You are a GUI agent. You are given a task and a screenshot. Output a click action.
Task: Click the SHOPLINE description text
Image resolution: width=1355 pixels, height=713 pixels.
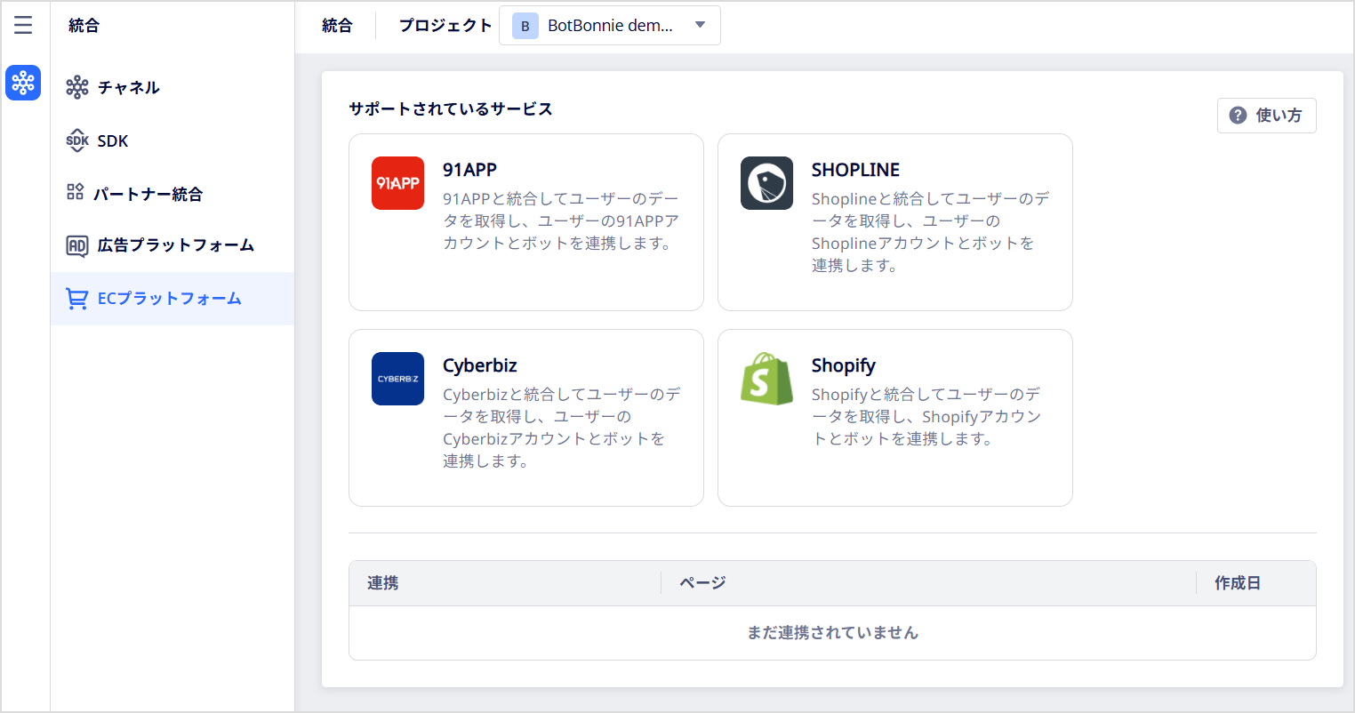click(931, 232)
